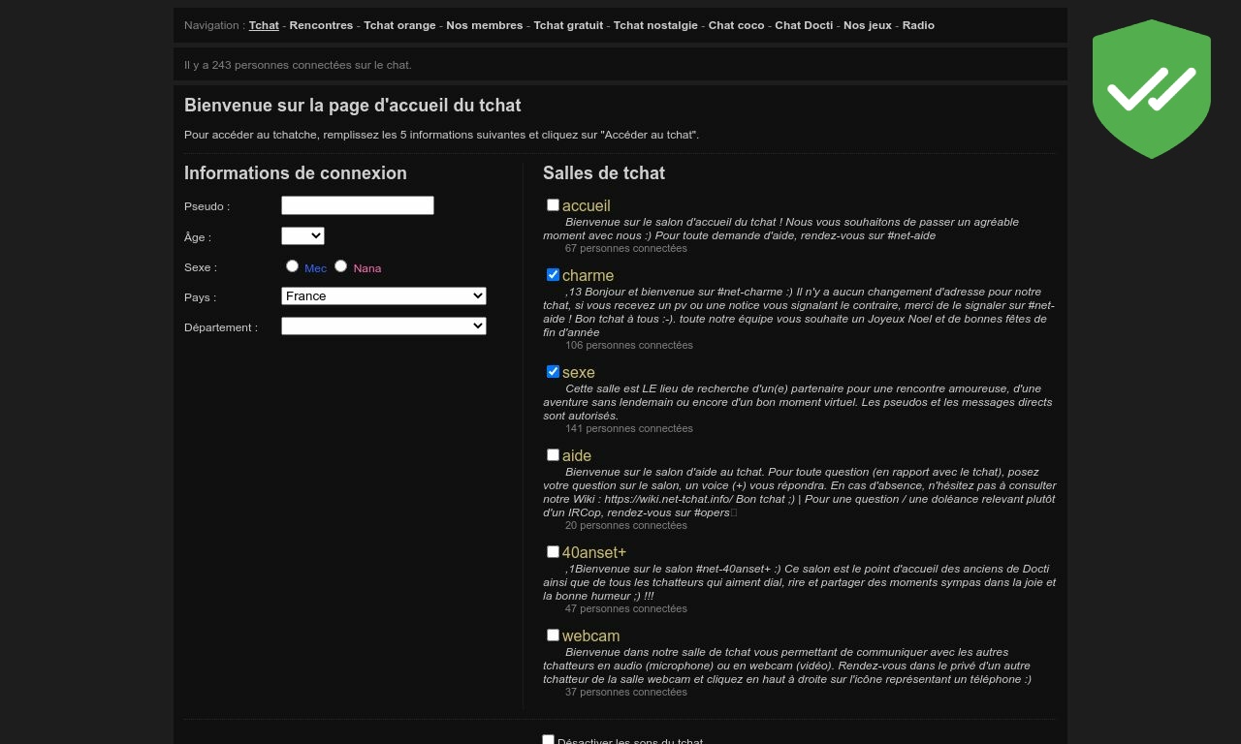This screenshot has height=744, width=1241.
Task: Click "106 personnes connectées" text
Action: (629, 345)
